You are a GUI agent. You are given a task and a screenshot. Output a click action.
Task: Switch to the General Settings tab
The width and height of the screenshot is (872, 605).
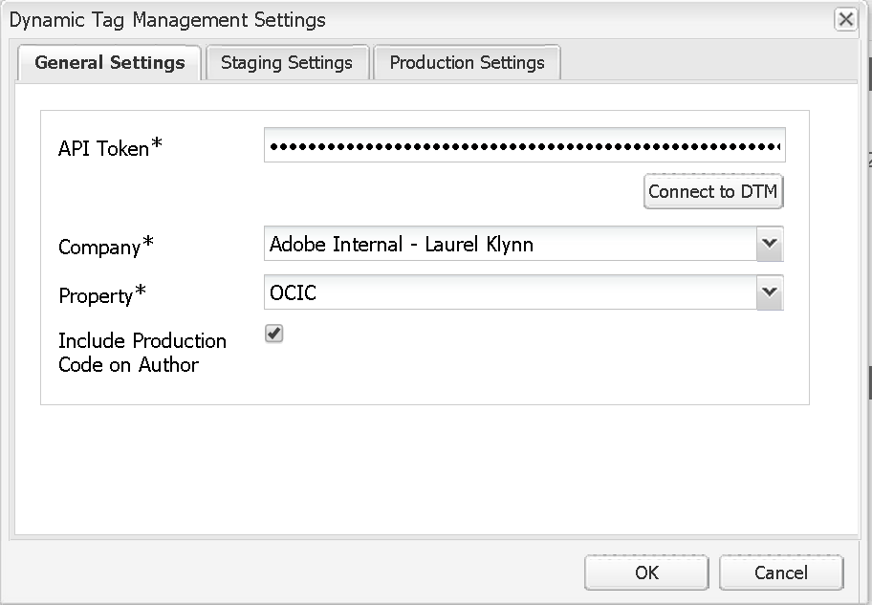click(110, 63)
